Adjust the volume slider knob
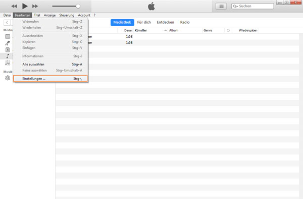The width and height of the screenshot is (303, 199). [x=78, y=6]
